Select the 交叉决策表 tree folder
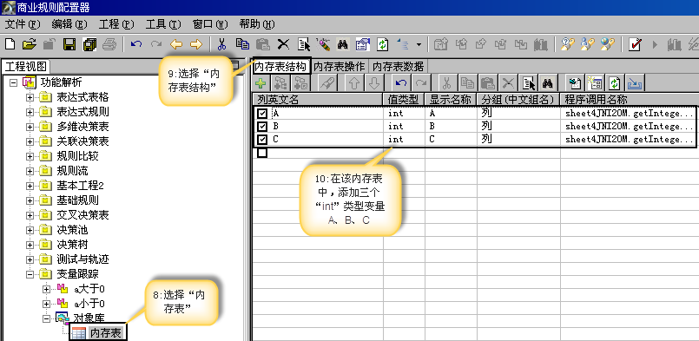The width and height of the screenshot is (699, 341). [82, 215]
